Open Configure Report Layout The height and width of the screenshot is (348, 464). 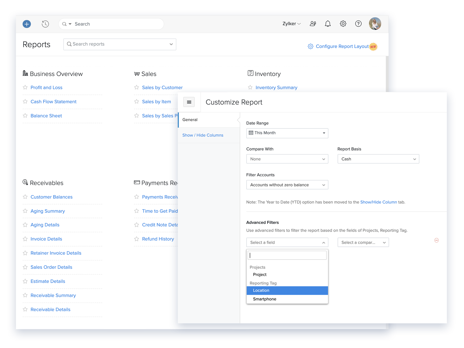pos(342,46)
